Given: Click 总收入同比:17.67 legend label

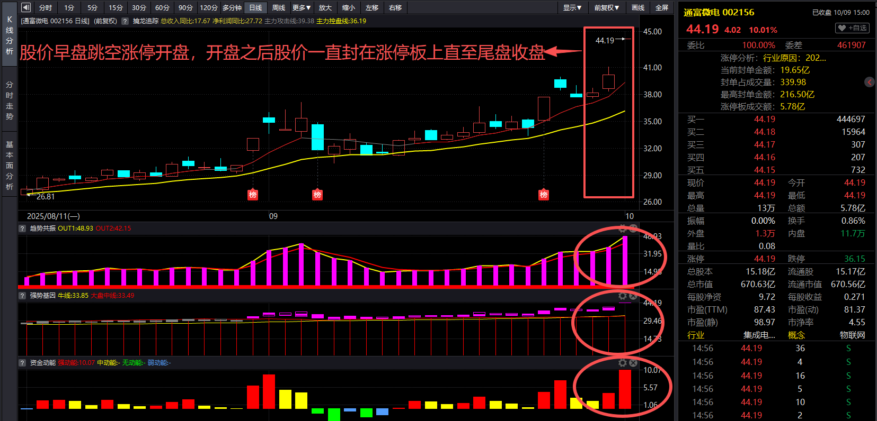Looking at the screenshot, I should [x=185, y=21].
